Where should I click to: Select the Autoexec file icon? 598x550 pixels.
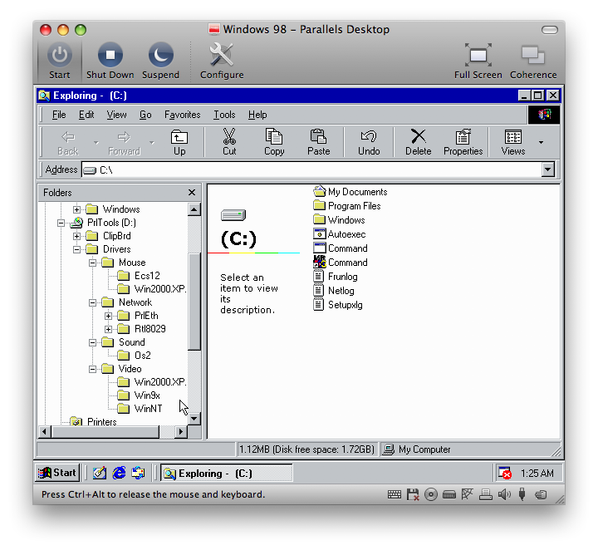[319, 233]
